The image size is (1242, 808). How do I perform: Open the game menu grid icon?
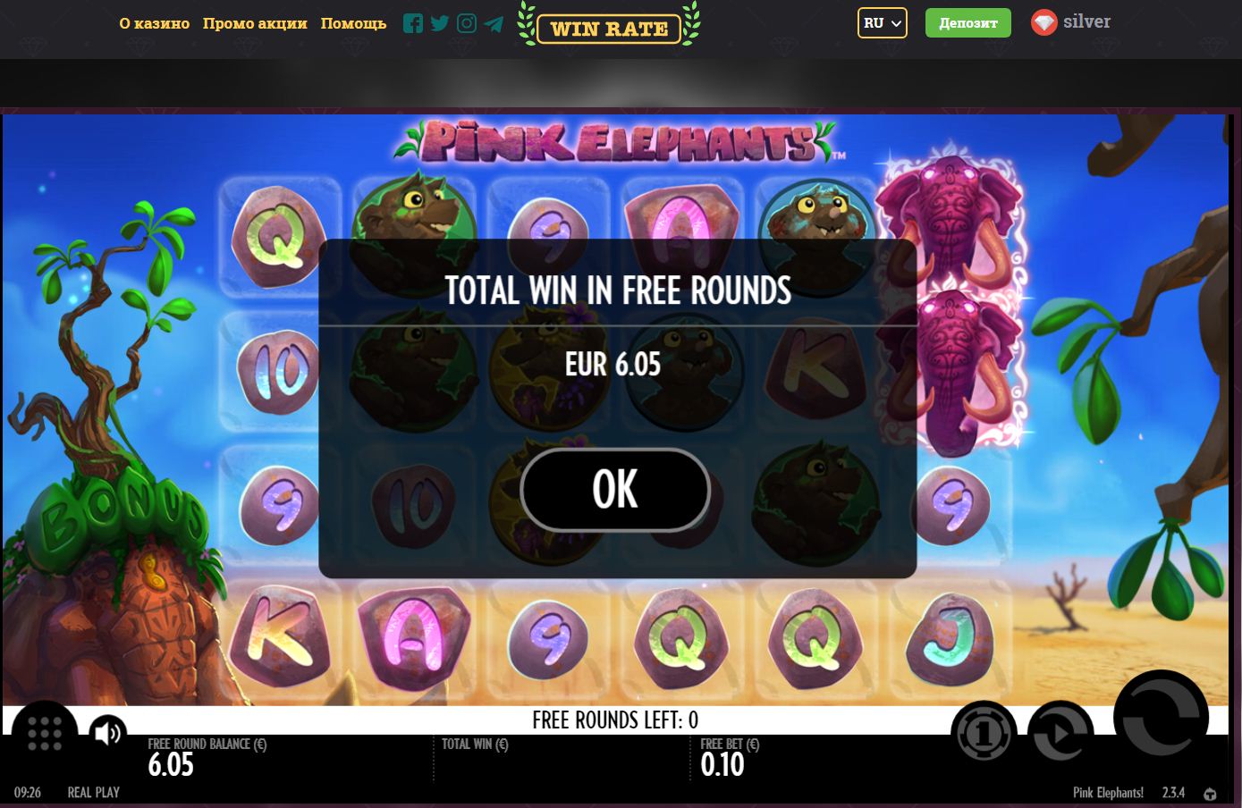(45, 733)
